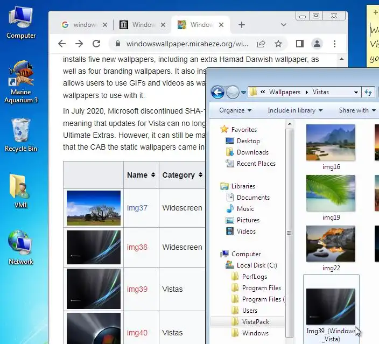Open the img40 link
Viewport: 379px width, 344px height.
click(137, 333)
